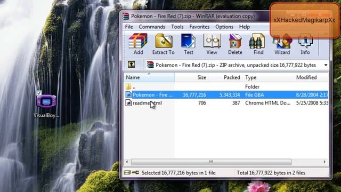
Task: Click the drive status bar icon
Action: tap(127, 173)
